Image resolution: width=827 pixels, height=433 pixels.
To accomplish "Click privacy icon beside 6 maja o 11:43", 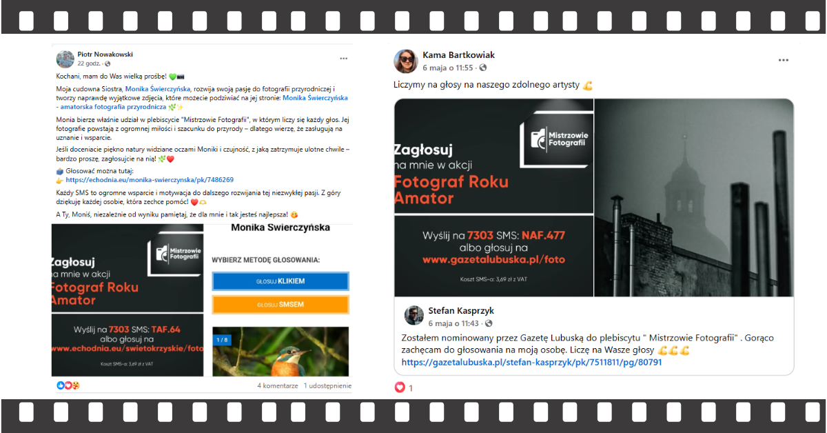I will [482, 323].
